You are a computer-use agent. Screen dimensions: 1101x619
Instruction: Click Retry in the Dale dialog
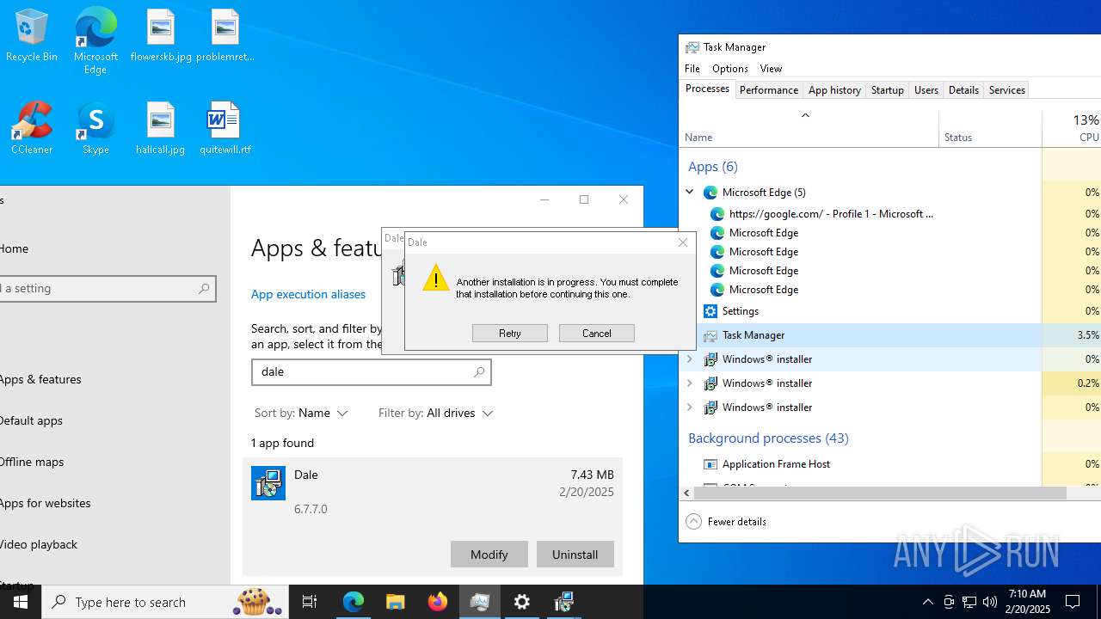[x=510, y=334]
